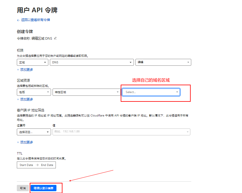Open the 区域 permission type dropdown
242x193 pixels.
coord(32,62)
